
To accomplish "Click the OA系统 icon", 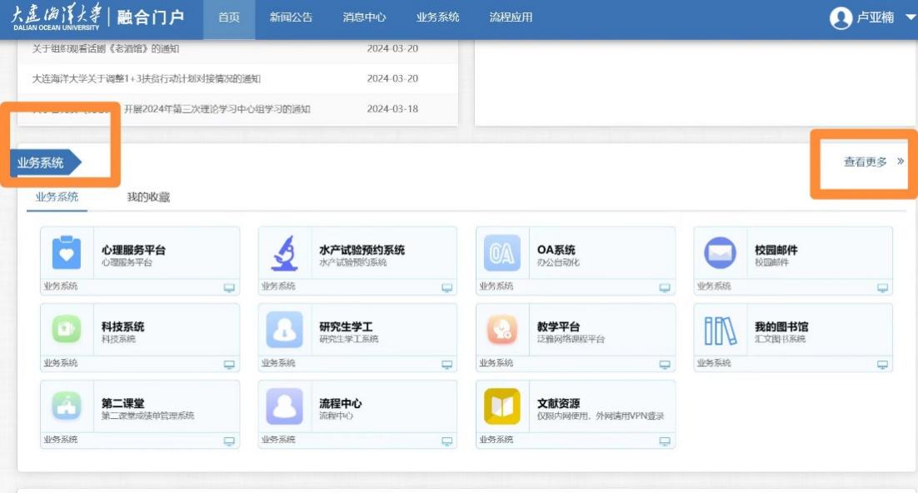I will [501, 253].
